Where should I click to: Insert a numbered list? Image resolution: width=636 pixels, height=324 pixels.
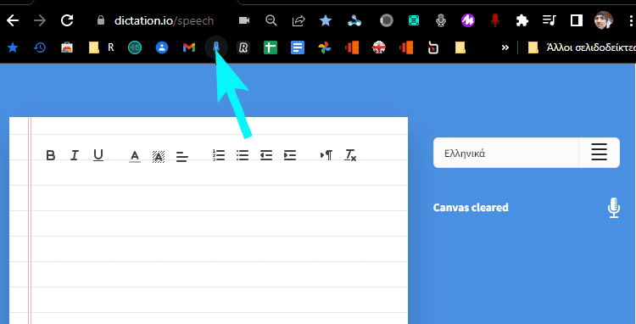click(219, 155)
